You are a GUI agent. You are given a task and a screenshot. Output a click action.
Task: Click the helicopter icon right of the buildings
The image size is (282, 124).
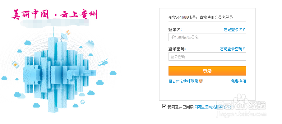click(103, 62)
